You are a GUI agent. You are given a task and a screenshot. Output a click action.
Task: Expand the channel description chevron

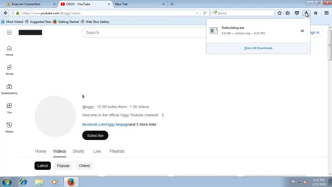pos(163,115)
